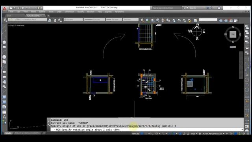
Task: Open the Express menu
Action: pyautogui.click(x=108, y=11)
